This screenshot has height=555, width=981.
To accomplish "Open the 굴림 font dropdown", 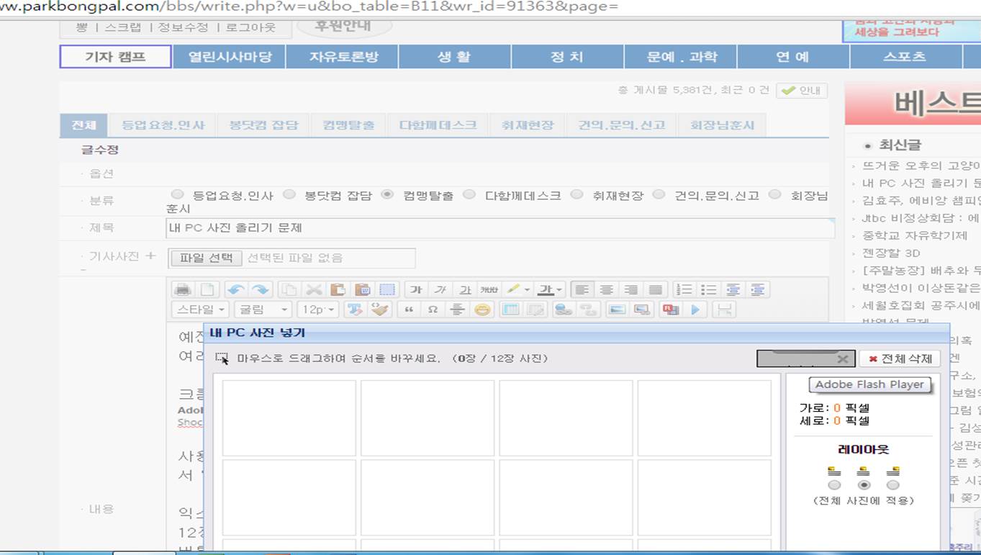I will (x=263, y=310).
